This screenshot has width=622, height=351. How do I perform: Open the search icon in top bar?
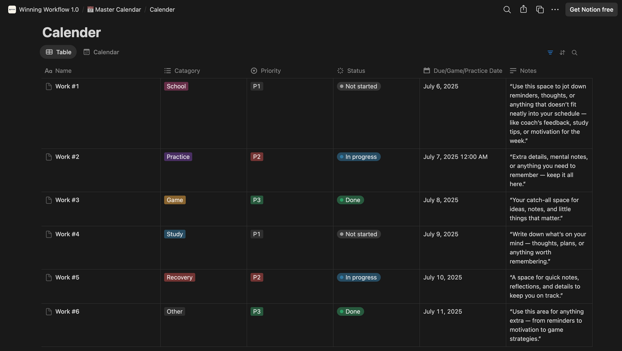pyautogui.click(x=507, y=9)
